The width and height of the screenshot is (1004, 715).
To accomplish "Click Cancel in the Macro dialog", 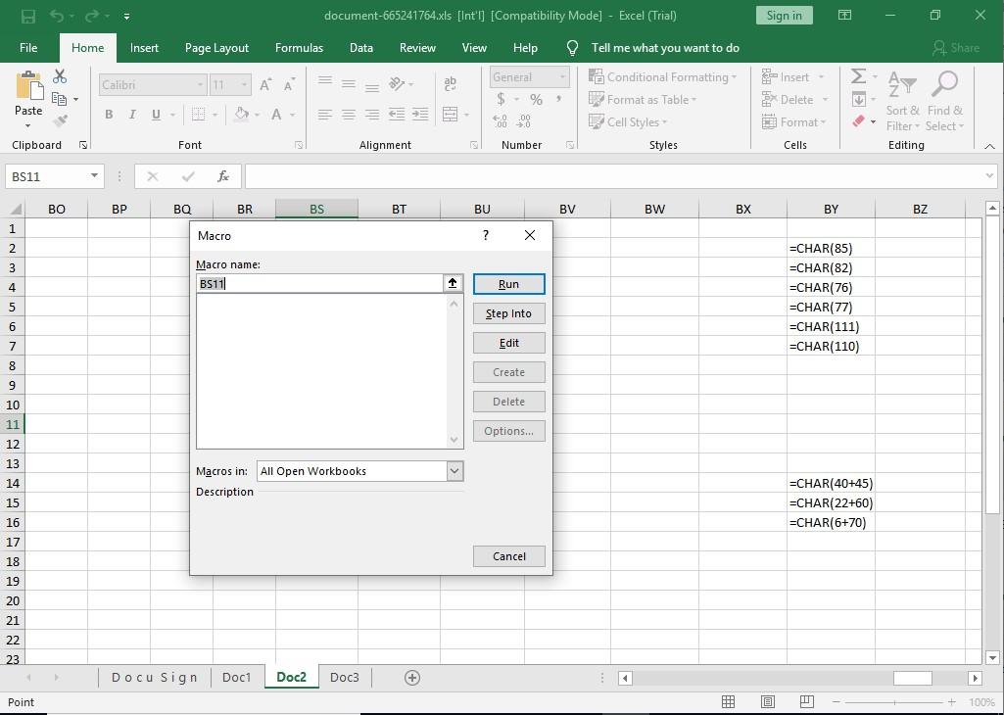I will point(508,556).
